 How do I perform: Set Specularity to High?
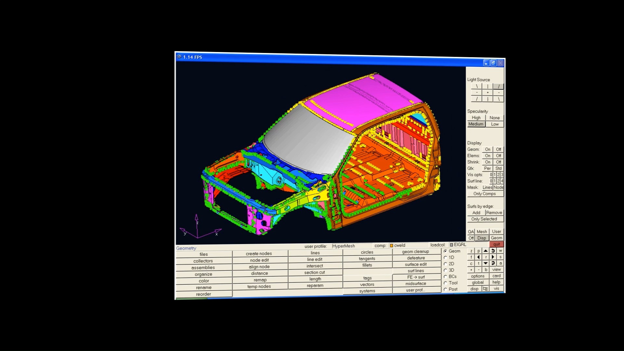tap(476, 118)
